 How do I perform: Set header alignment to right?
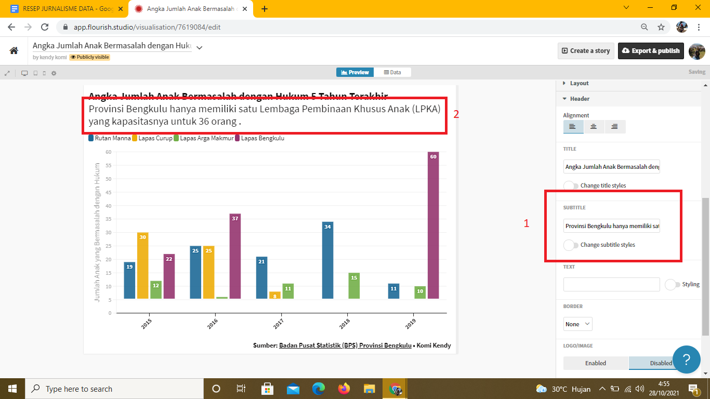point(614,127)
